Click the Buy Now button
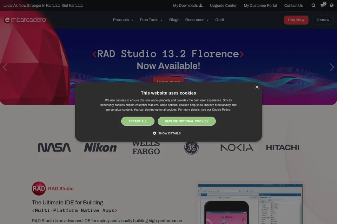Image resolution: width=337 pixels, height=224 pixels. coord(296,20)
